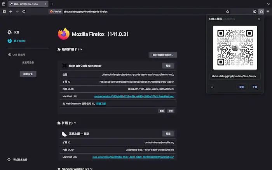Open the 系统主题 manifest URL link

(133, 157)
